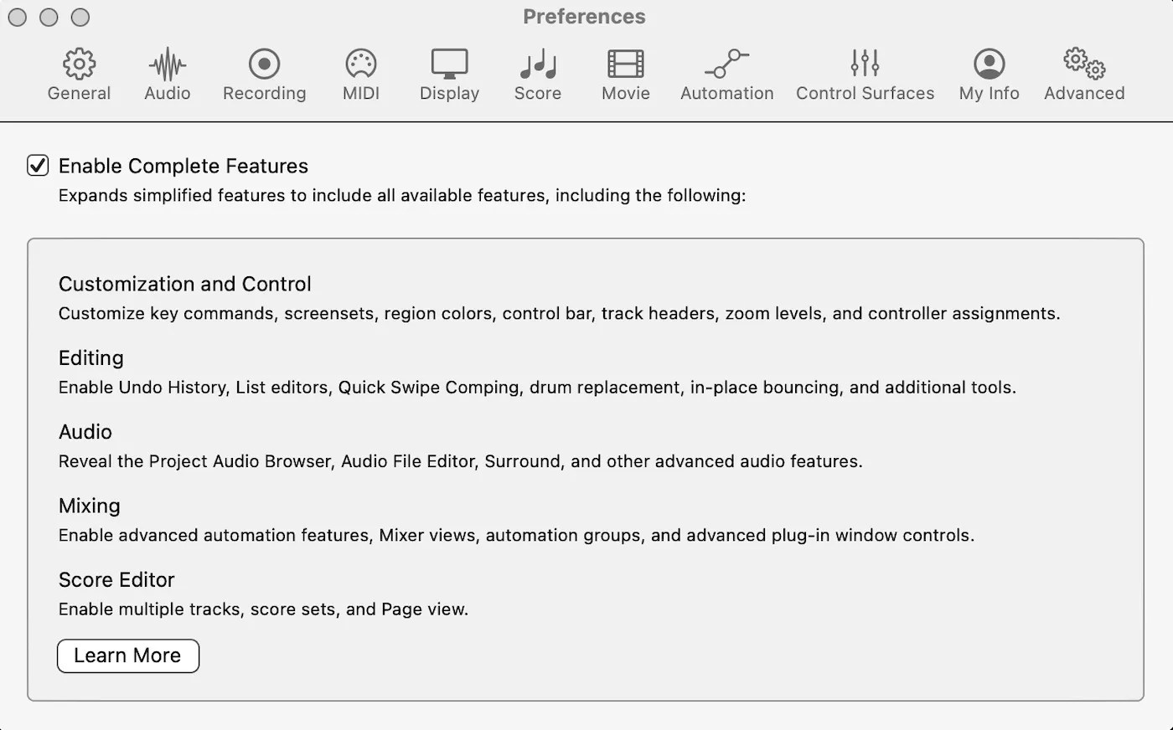Open the My Info pane
The height and width of the screenshot is (730, 1173).
[989, 74]
